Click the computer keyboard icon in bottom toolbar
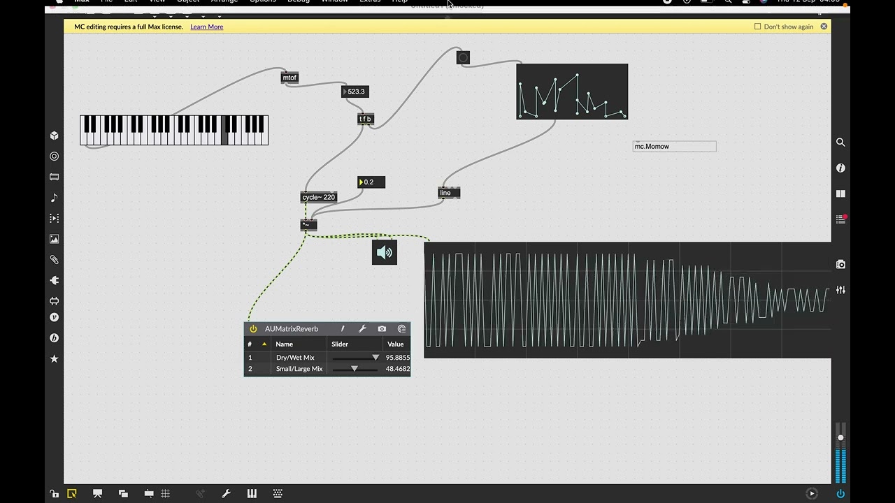 point(278,493)
